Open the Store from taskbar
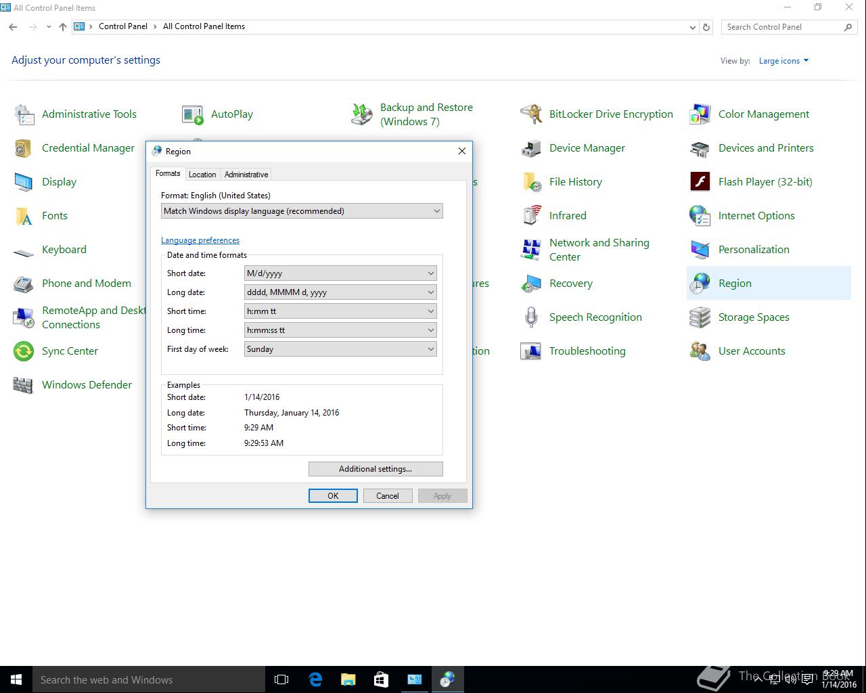The image size is (866, 693). tap(381, 679)
